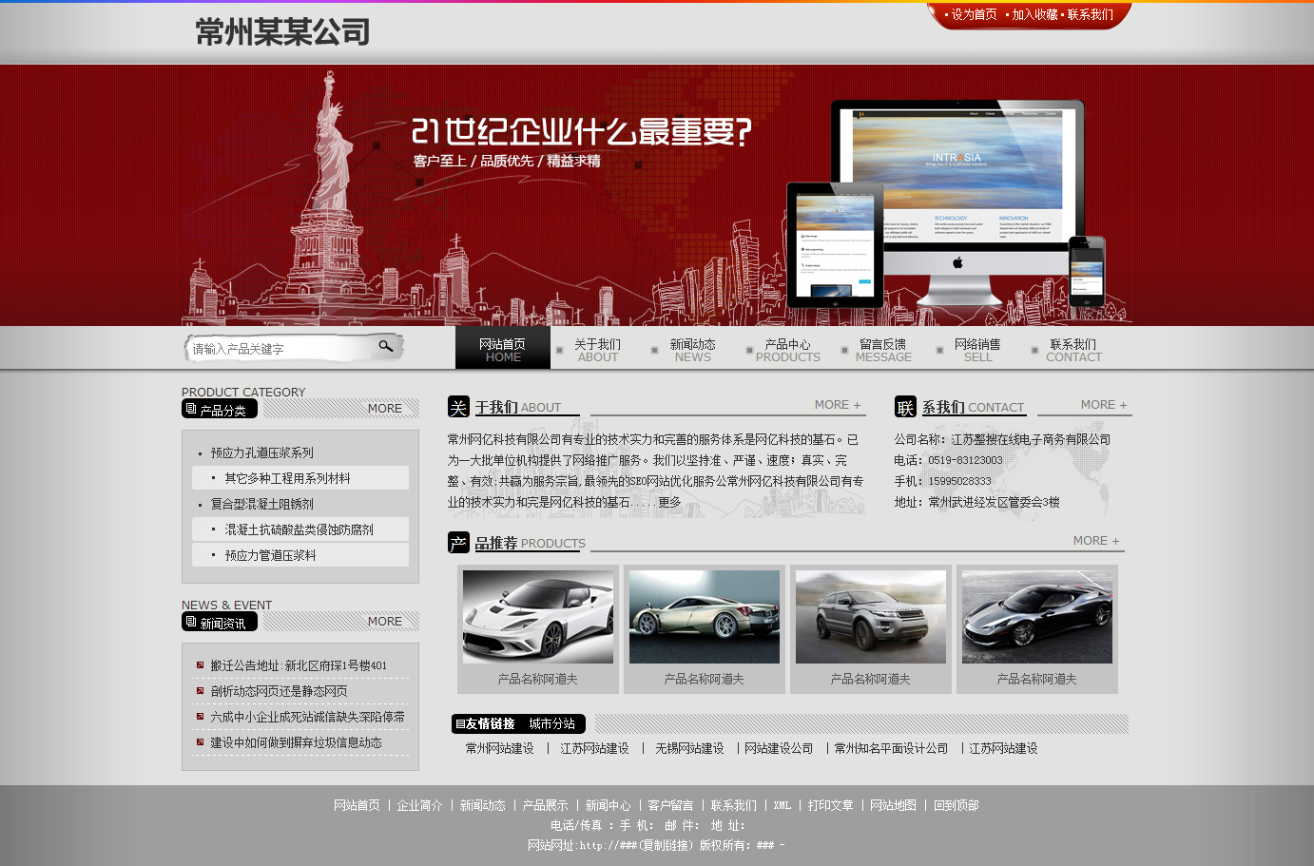This screenshot has width=1314, height=866.
Task: Open the 产品中心 PRODUCTS menu item
Action: click(787, 350)
